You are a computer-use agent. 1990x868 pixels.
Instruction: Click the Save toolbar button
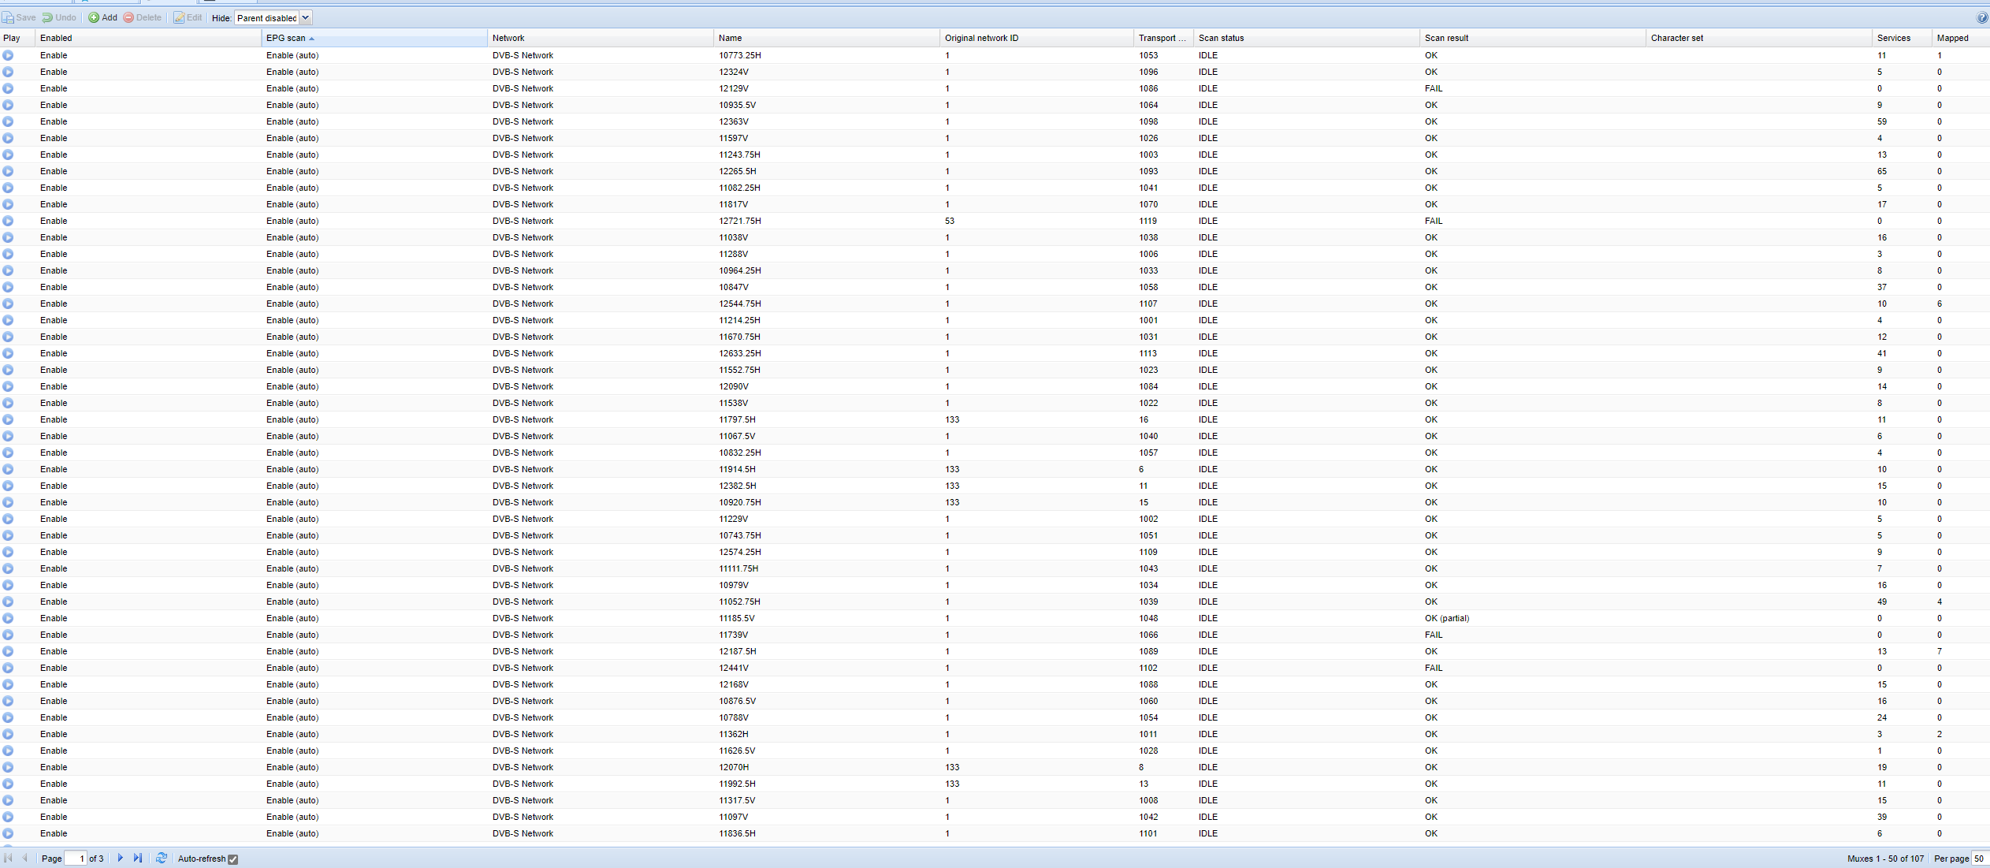(20, 17)
